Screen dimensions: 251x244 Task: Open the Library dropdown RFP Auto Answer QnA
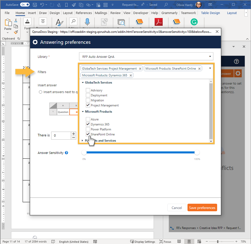pos(146,56)
